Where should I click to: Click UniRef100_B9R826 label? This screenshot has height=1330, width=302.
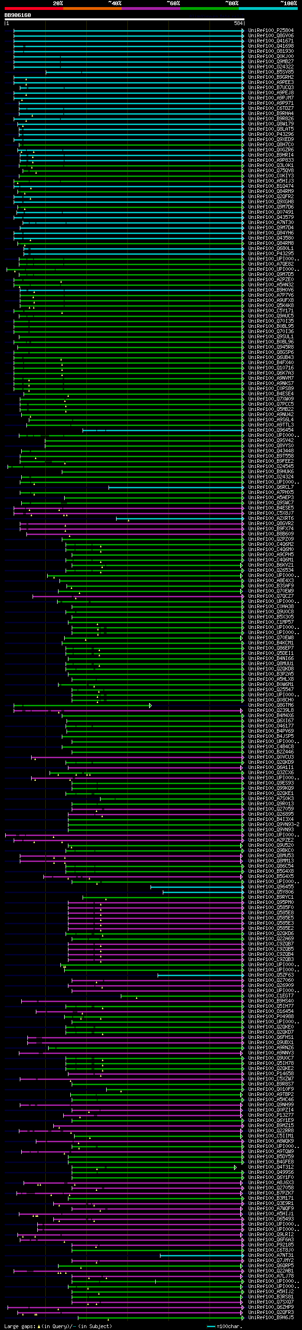click(x=271, y=119)
